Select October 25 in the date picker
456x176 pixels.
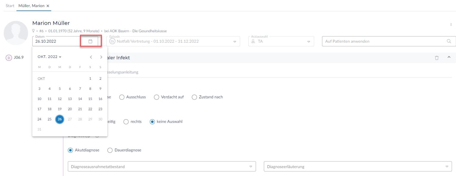pos(50,119)
